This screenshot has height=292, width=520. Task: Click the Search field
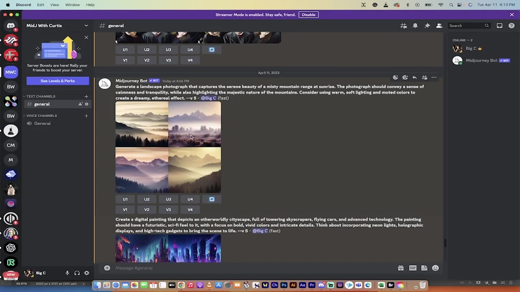[469, 26]
